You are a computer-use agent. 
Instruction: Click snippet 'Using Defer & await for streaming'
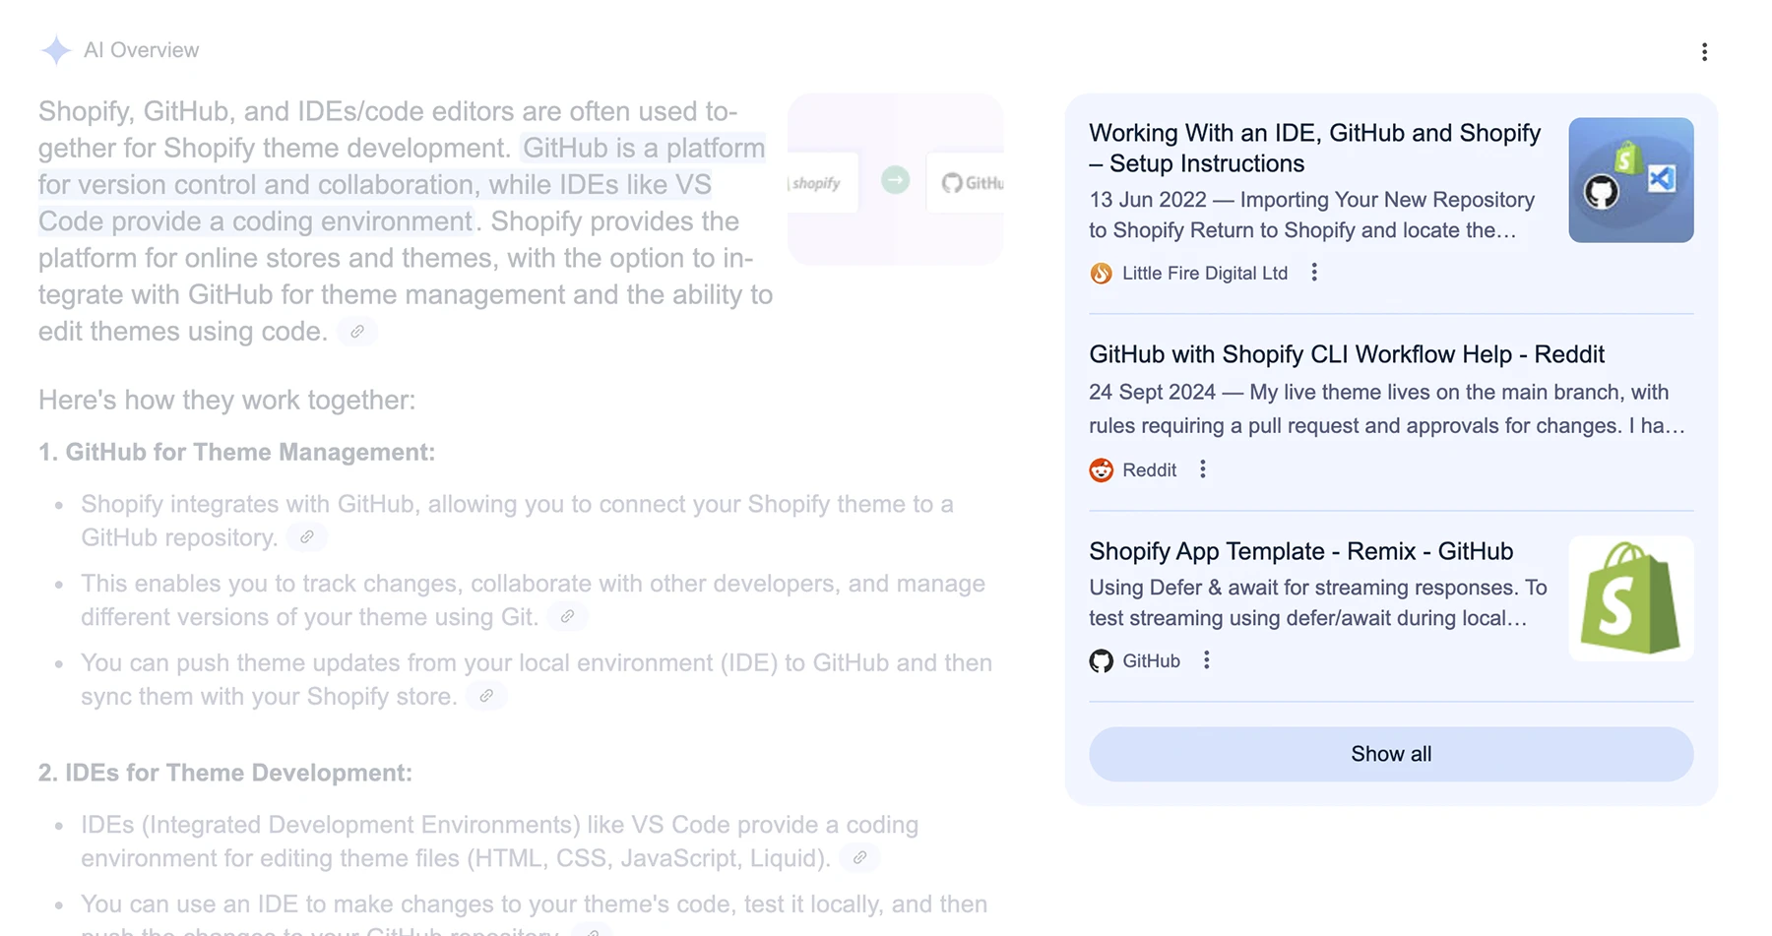[1318, 602]
